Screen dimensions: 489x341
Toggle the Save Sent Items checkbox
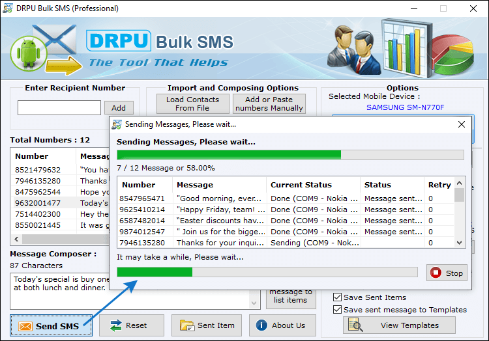337,297
